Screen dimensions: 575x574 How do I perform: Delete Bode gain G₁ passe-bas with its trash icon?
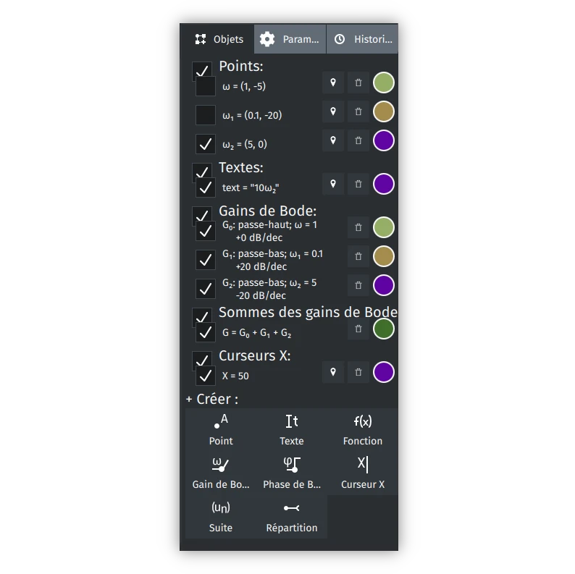point(358,256)
